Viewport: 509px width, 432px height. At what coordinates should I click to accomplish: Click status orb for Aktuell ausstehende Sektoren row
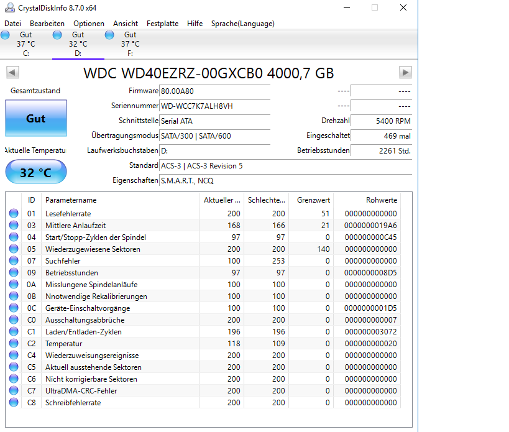pos(14,367)
